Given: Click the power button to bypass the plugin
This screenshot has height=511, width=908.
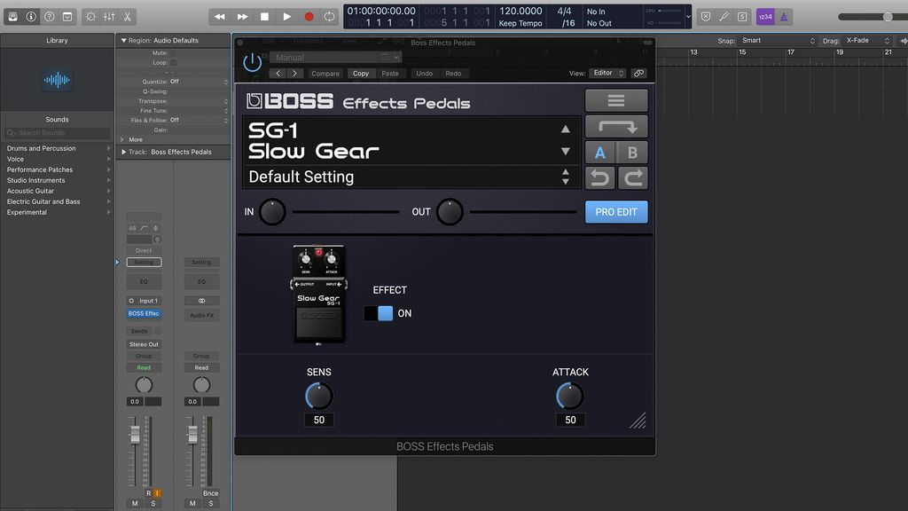Looking at the screenshot, I should tap(251, 60).
